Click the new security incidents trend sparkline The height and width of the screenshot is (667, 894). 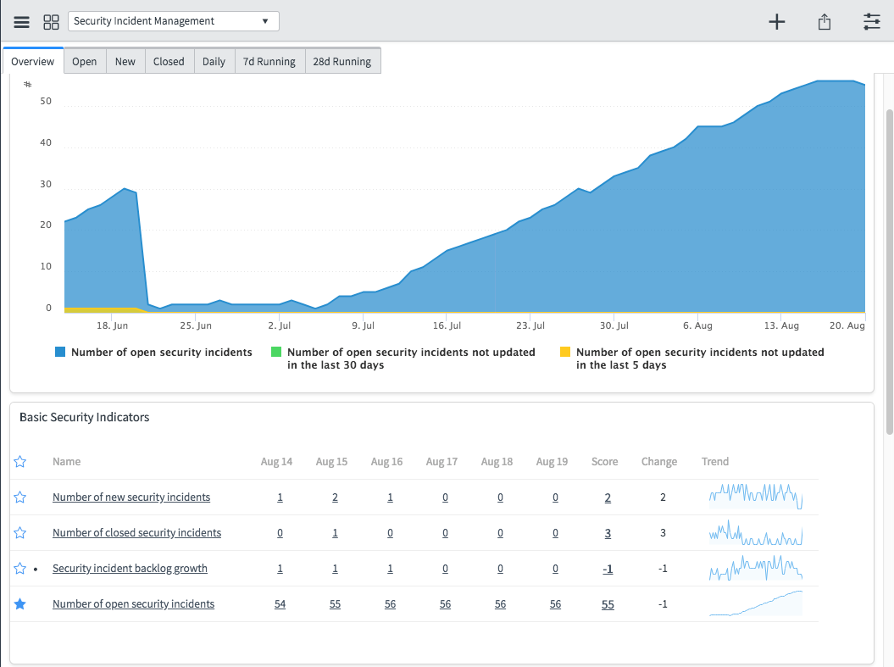click(x=755, y=496)
